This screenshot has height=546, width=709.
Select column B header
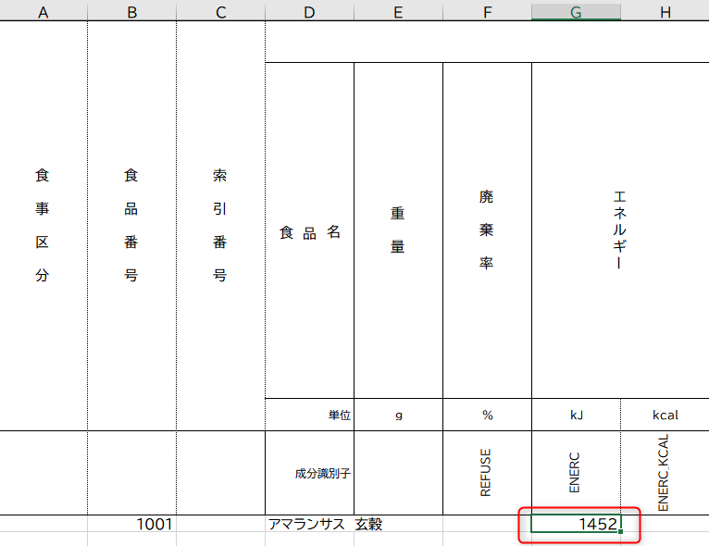[131, 10]
